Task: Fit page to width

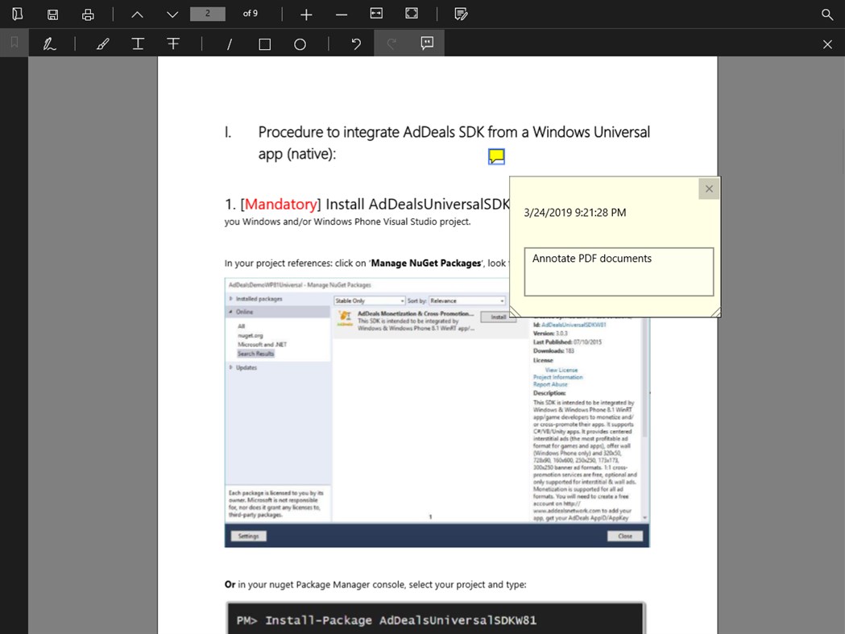Action: (x=376, y=14)
